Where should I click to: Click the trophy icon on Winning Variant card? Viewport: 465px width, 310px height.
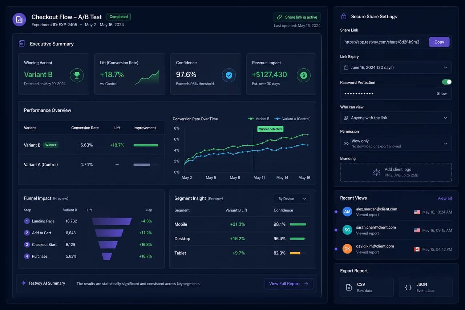[x=77, y=75]
